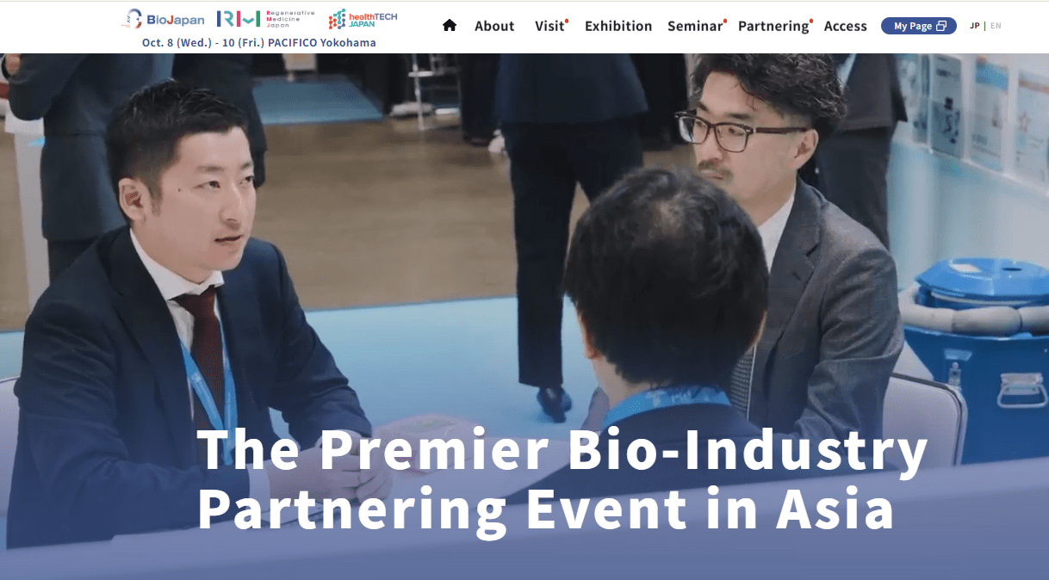1049x580 pixels.
Task: Click the red dot next to Visit
Action: point(567,21)
